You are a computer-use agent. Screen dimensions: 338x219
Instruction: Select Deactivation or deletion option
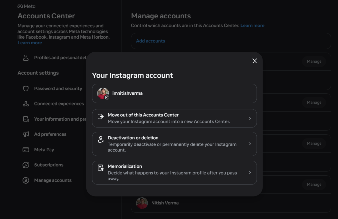tap(174, 144)
